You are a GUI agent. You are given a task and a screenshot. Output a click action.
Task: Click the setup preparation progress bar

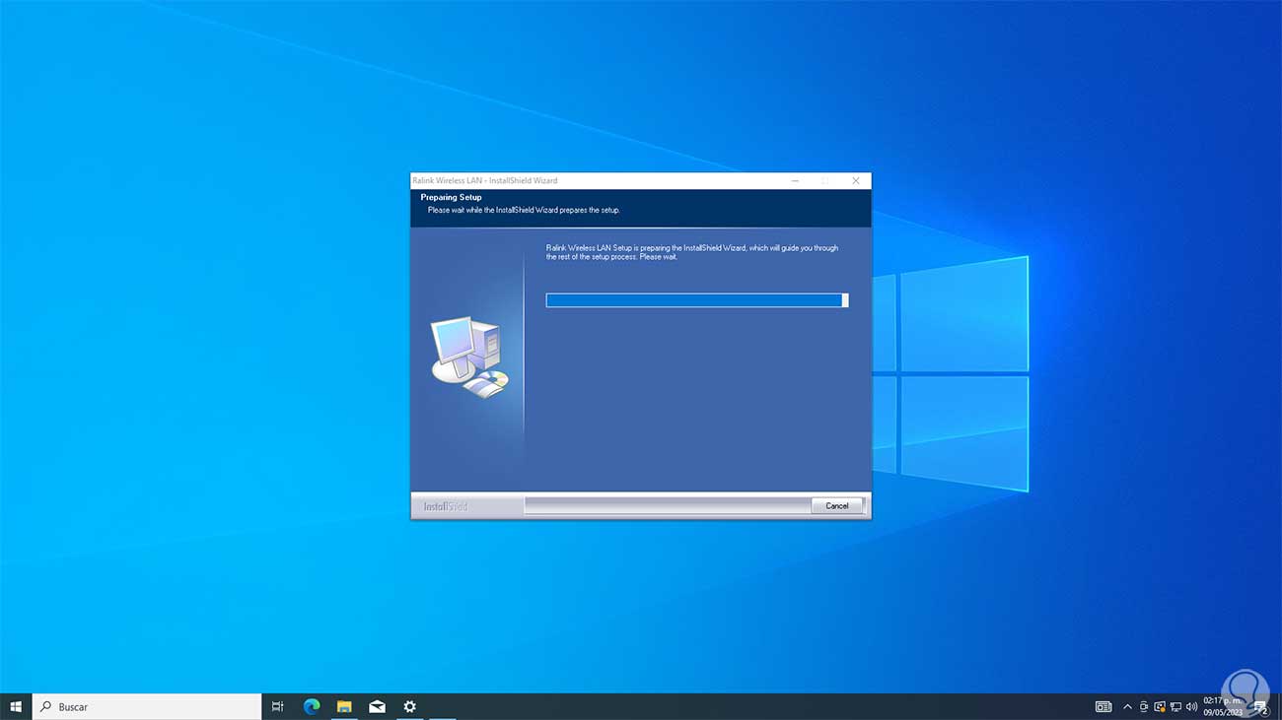point(697,300)
